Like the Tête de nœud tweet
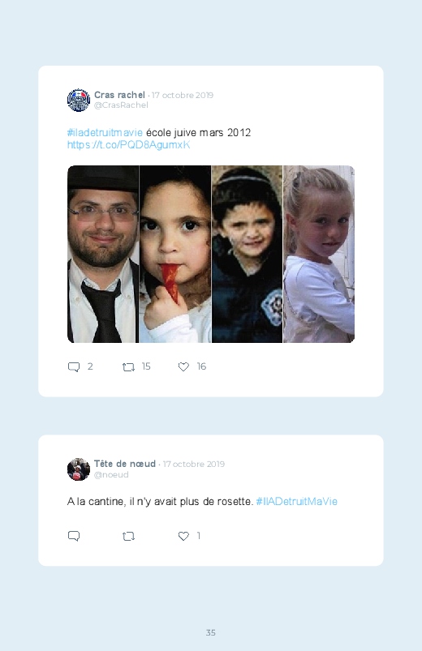This screenshot has height=651, width=422. (183, 536)
